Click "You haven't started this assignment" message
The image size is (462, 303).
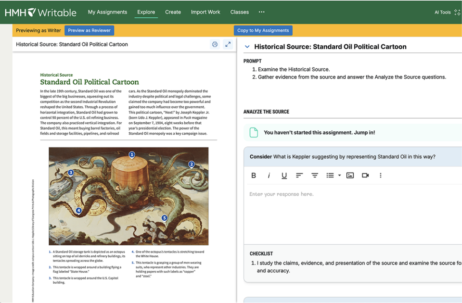320,133
